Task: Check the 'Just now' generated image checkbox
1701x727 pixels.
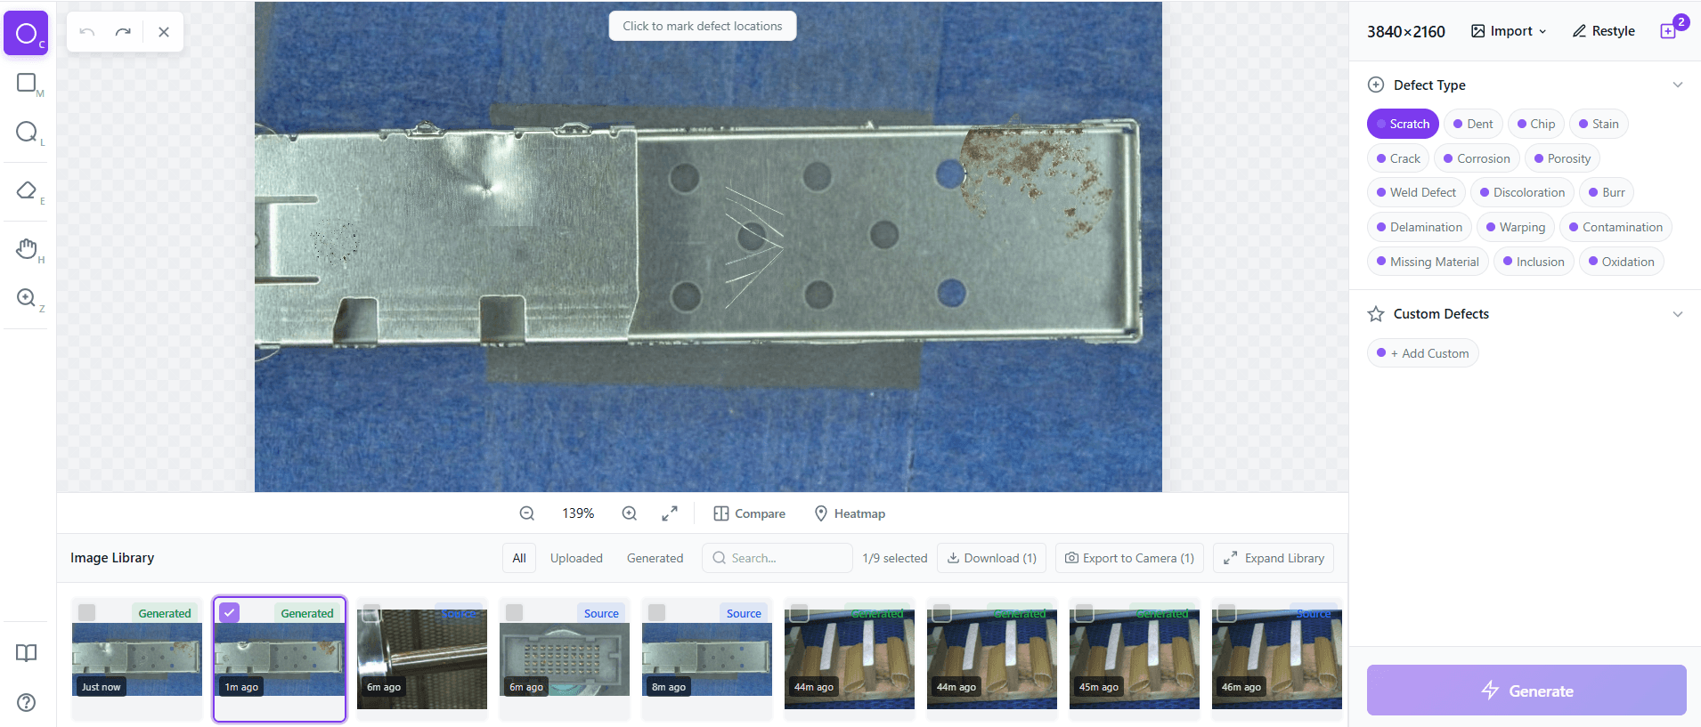Action: coord(87,612)
